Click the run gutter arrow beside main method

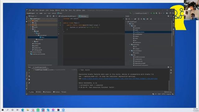[x=60, y=25]
